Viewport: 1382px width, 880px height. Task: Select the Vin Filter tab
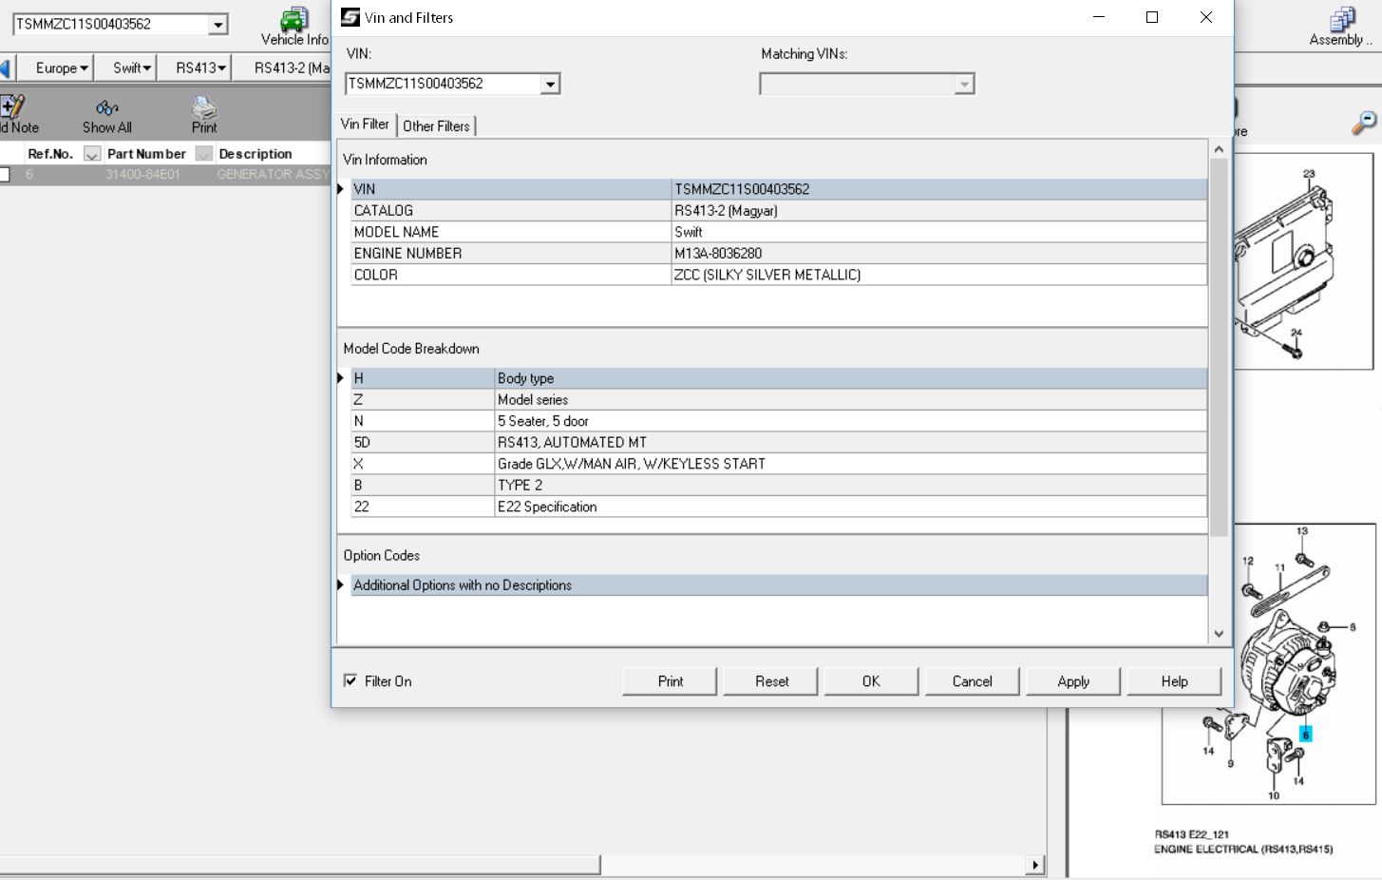pos(365,124)
